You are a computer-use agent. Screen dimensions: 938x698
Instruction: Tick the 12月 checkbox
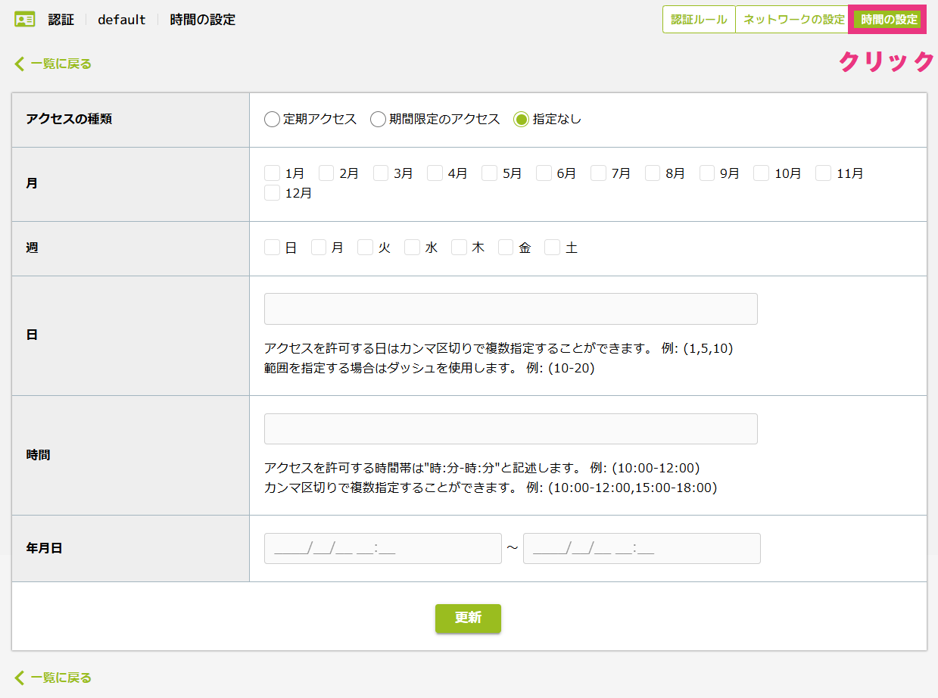(x=272, y=193)
